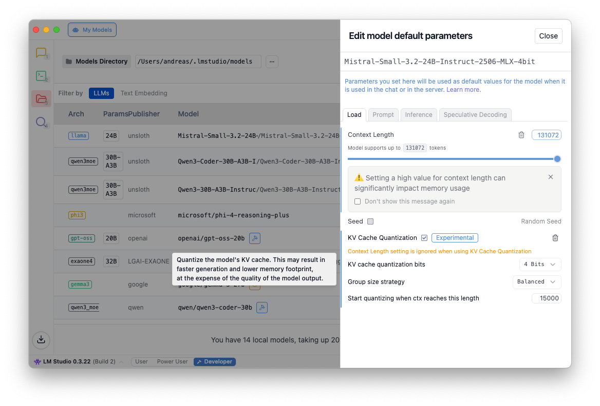Delete the Context Length default setting
Screen dimensions: 600x406
pyautogui.click(x=521, y=135)
